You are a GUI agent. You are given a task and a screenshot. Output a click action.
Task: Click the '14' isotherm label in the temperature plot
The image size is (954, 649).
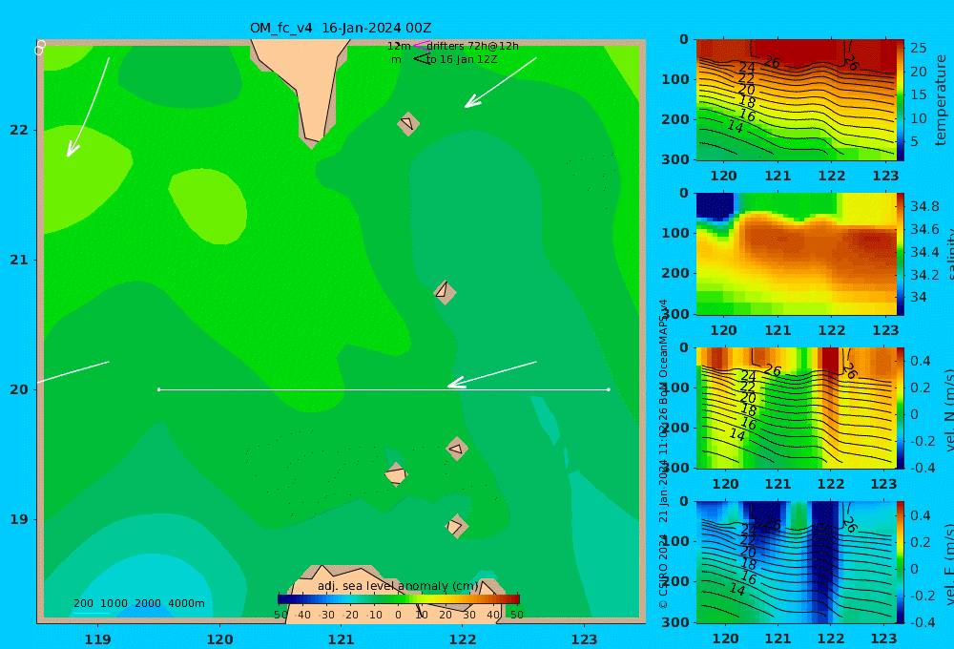(735, 127)
